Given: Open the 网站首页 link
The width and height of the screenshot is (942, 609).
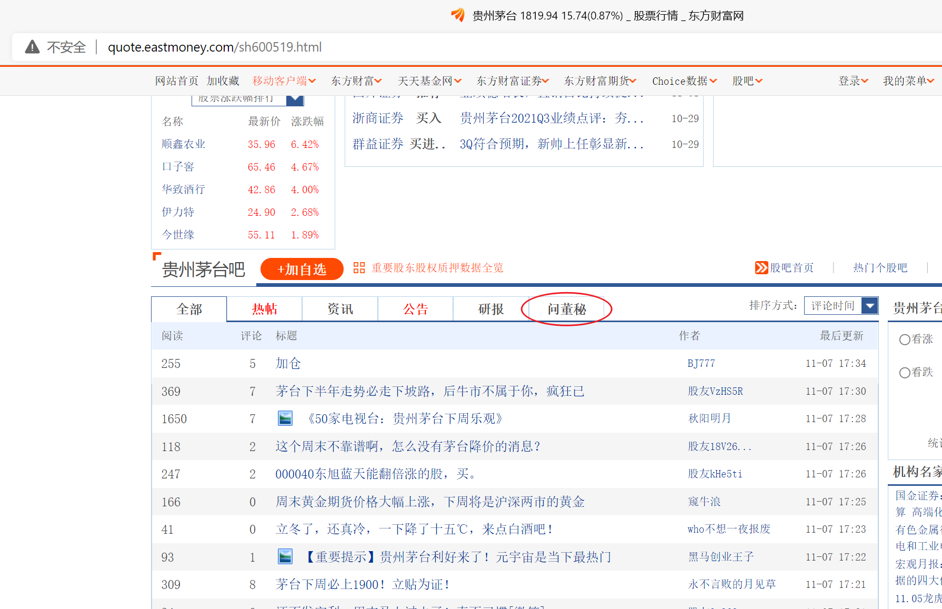Looking at the screenshot, I should pos(177,81).
